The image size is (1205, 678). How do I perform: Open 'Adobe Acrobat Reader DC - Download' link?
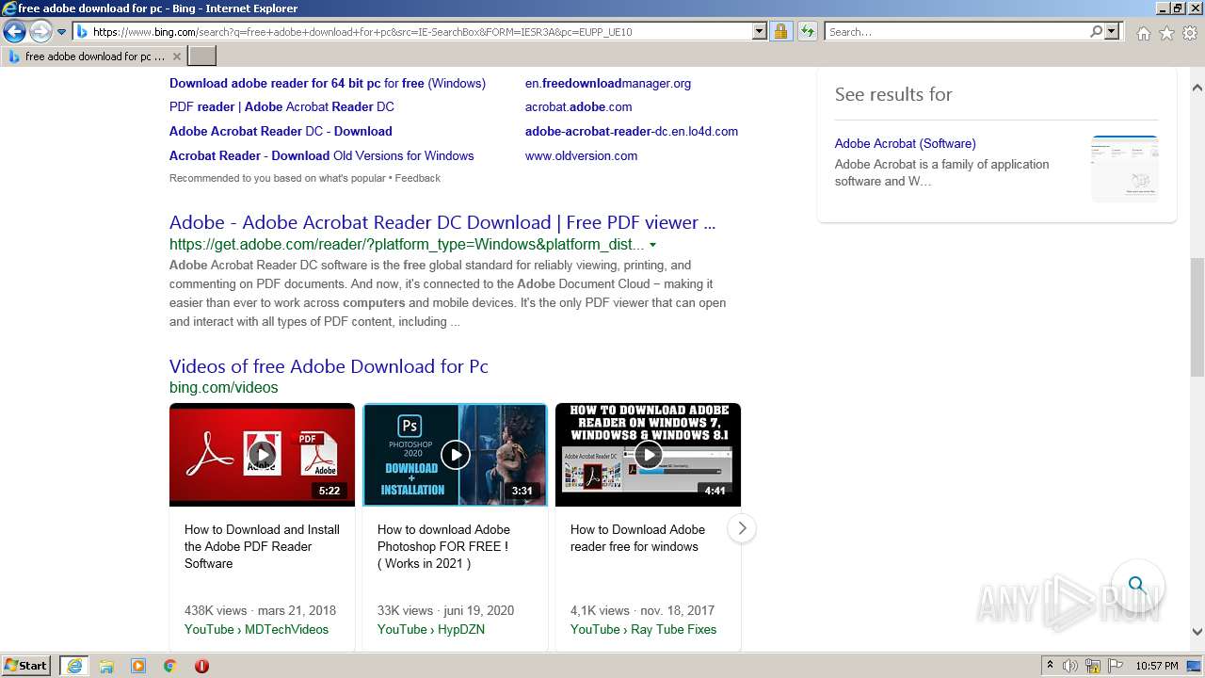[x=281, y=131]
